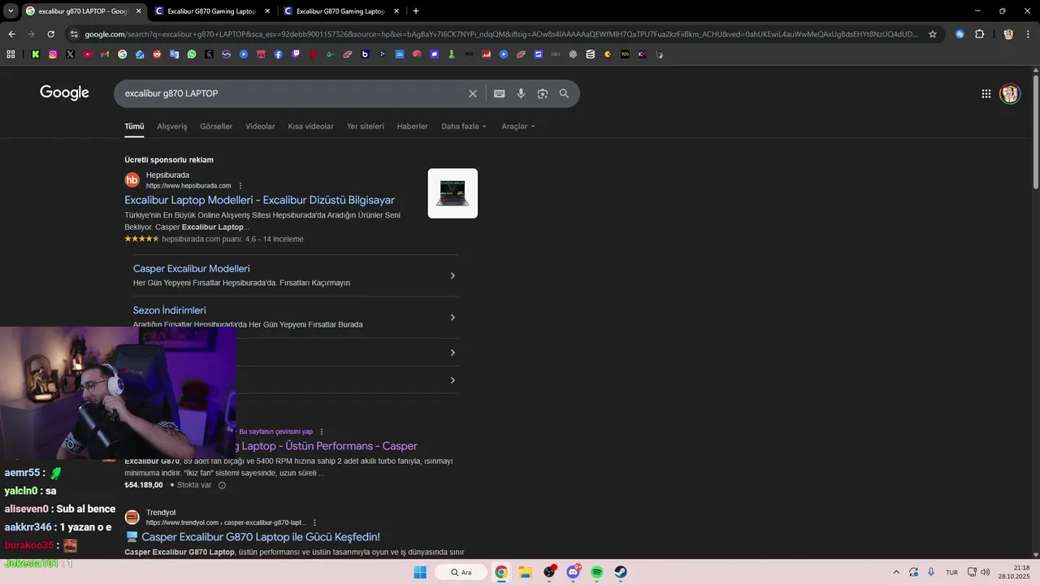Switch to Yer siteleri tab
Screen dimensions: 1040x585
[365, 126]
